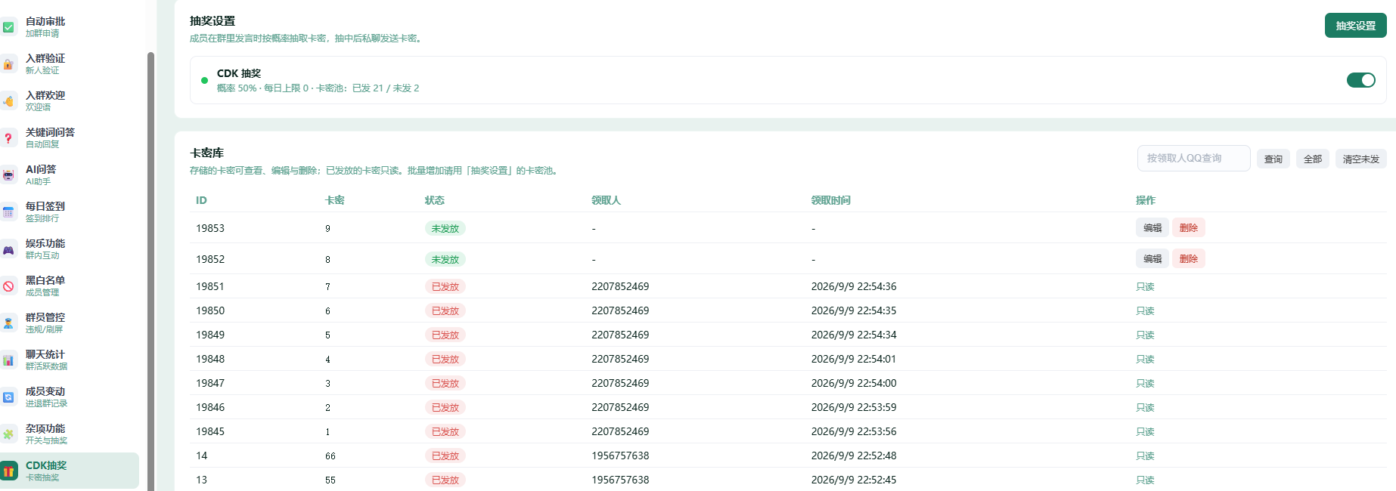Screen dimensions: 1396x491
Task: Click 只读 in row 19847
Action: click(1145, 383)
